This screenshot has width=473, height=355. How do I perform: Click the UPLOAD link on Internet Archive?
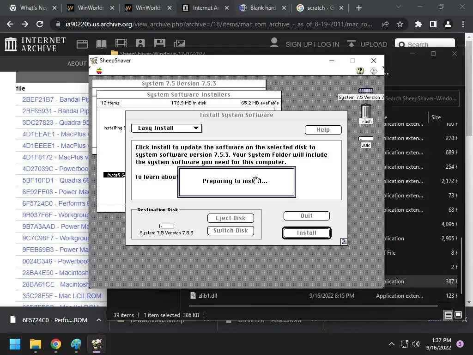[367, 44]
